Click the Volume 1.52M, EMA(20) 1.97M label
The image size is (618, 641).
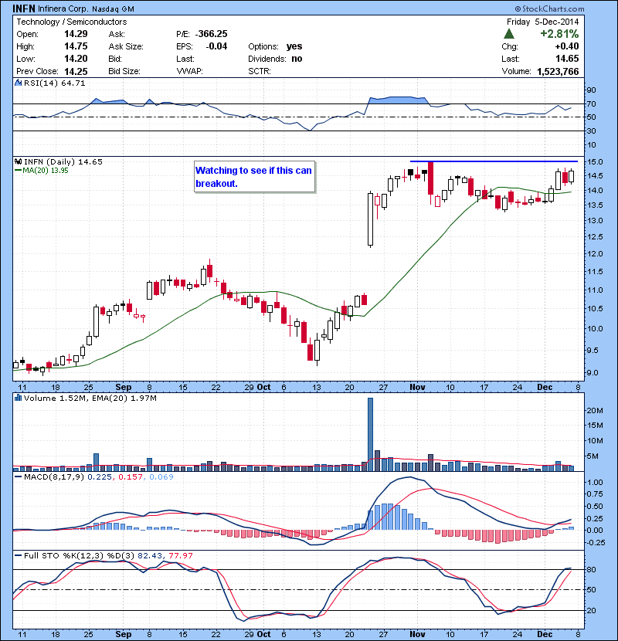tap(90, 398)
